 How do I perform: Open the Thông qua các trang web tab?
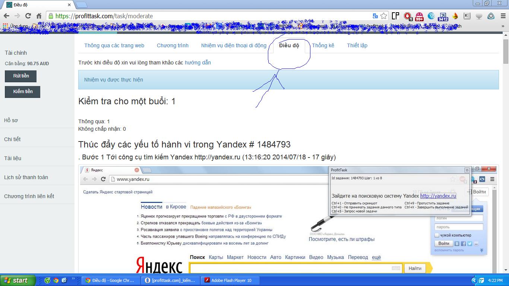click(x=114, y=45)
